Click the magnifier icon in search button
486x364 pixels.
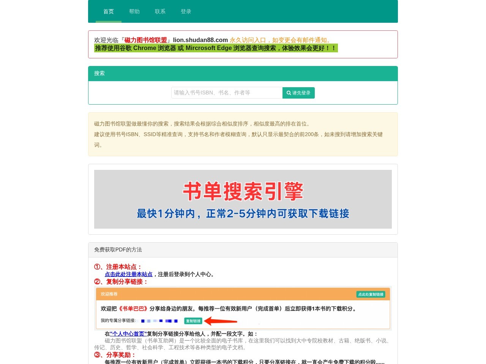point(289,93)
